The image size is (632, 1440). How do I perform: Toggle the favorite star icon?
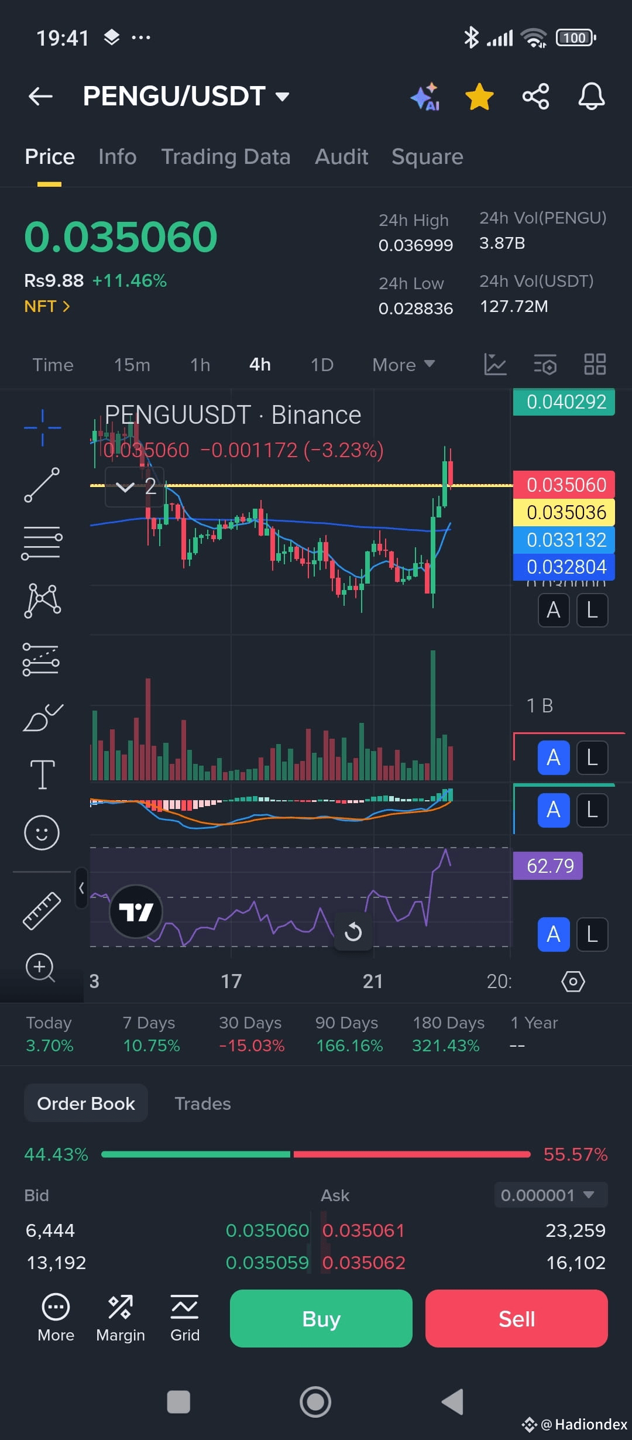click(x=479, y=97)
